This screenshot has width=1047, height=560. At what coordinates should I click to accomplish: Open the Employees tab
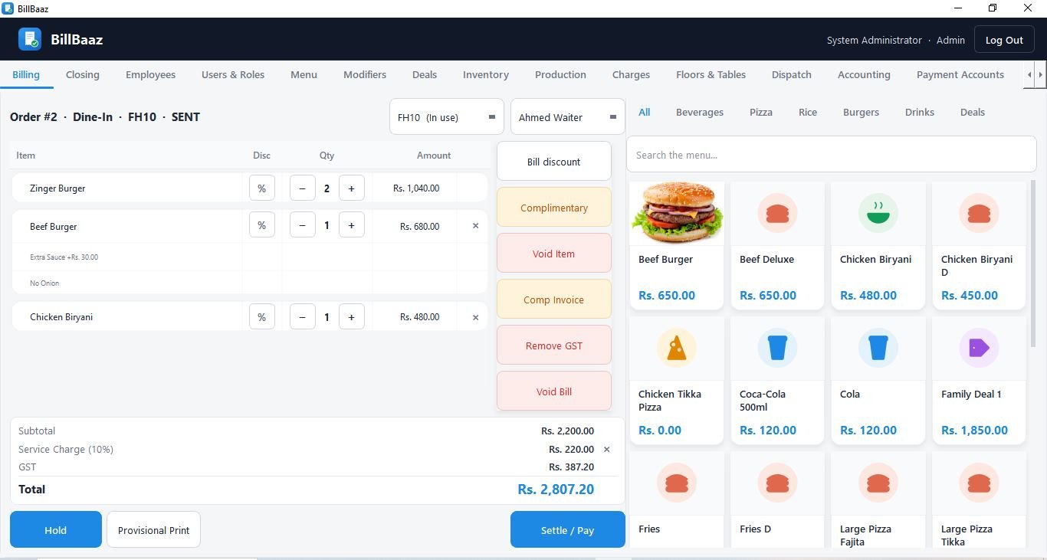click(151, 74)
